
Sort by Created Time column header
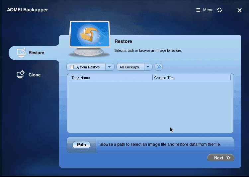coord(192,78)
